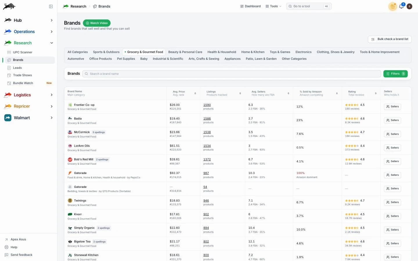This screenshot has height=261, width=418.
Task: Click the McCormick brand logo
Action: (x=70, y=132)
